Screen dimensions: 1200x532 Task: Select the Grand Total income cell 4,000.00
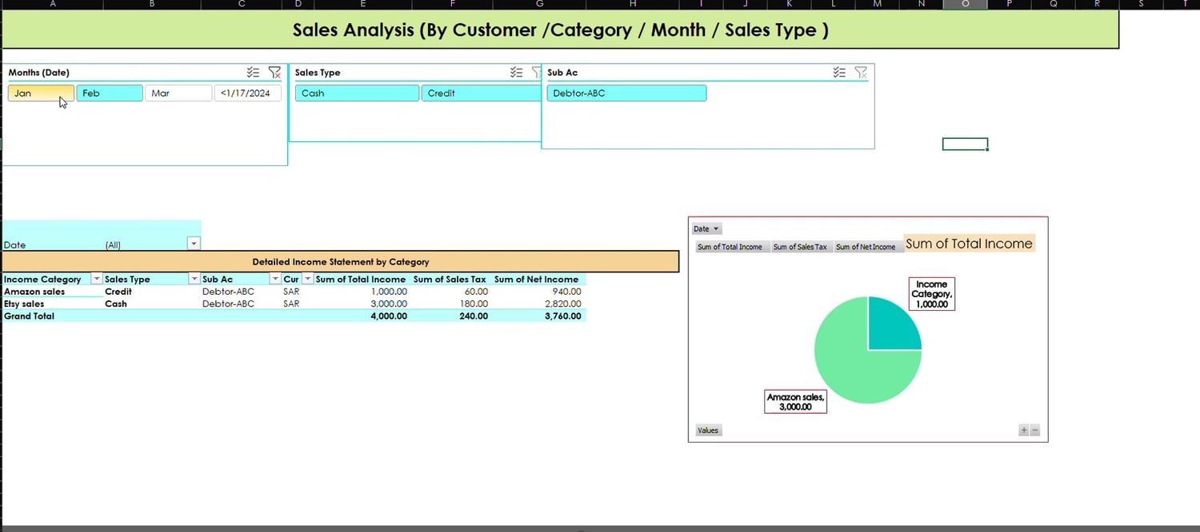388,316
